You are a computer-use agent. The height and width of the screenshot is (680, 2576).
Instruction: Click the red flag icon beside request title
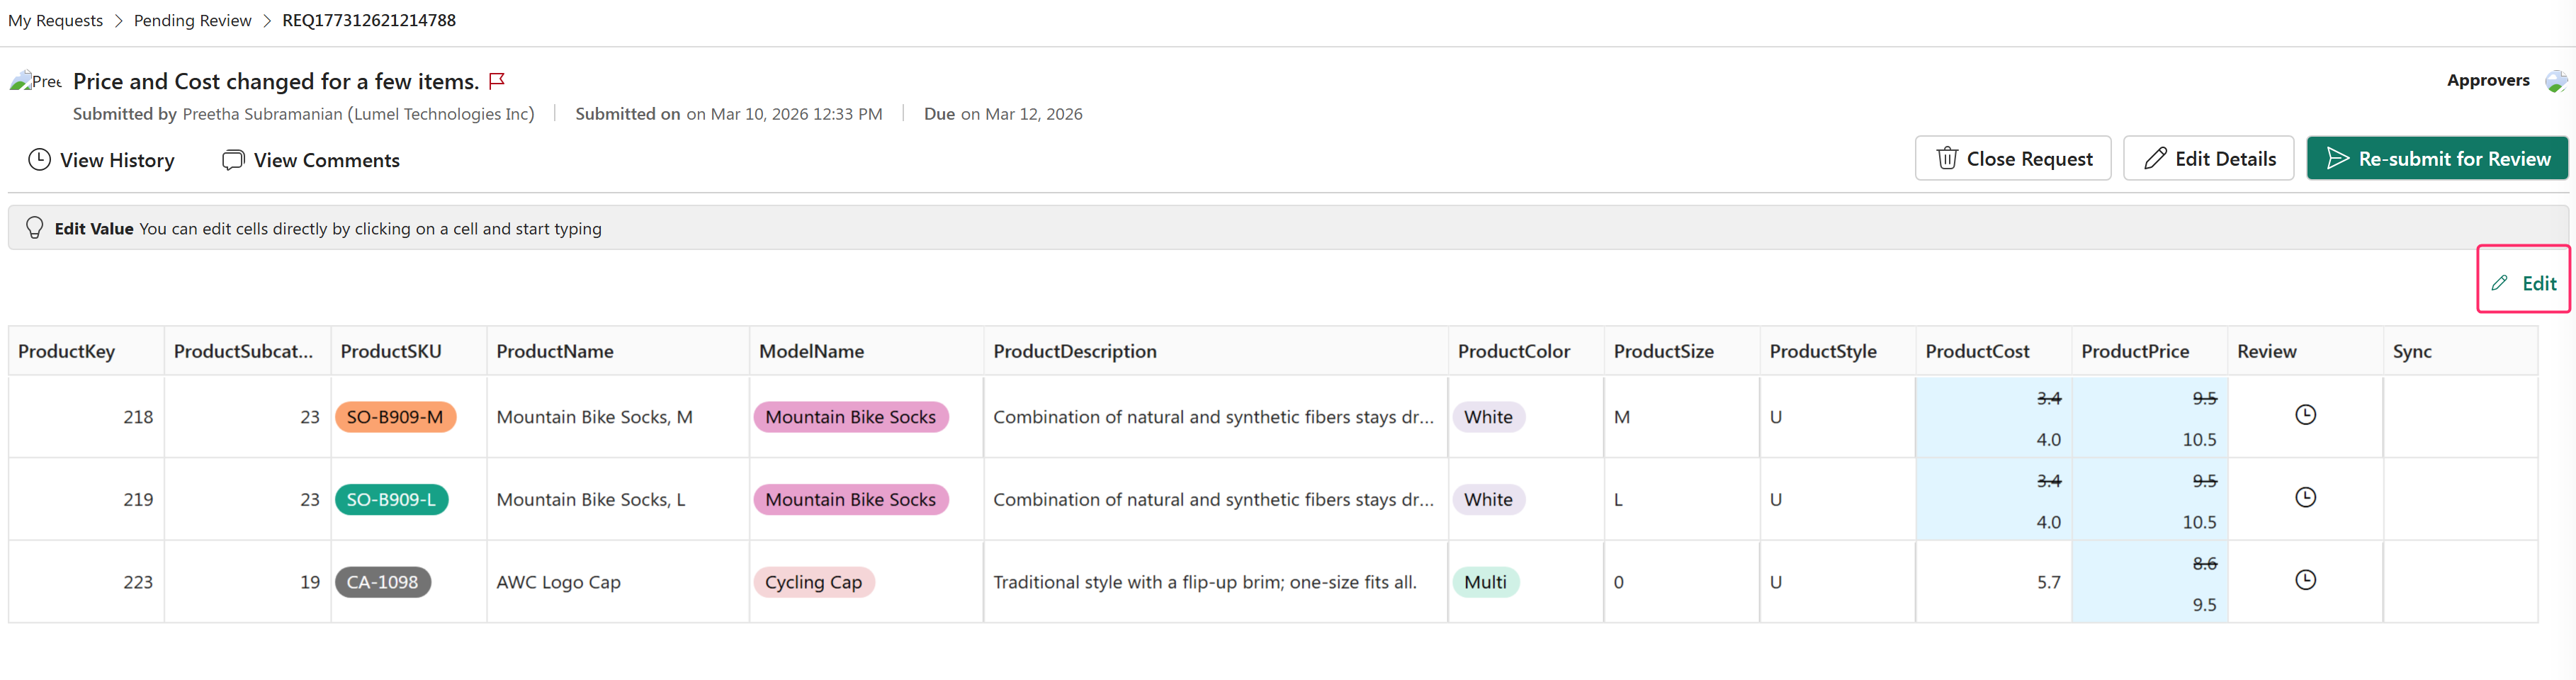click(x=497, y=80)
